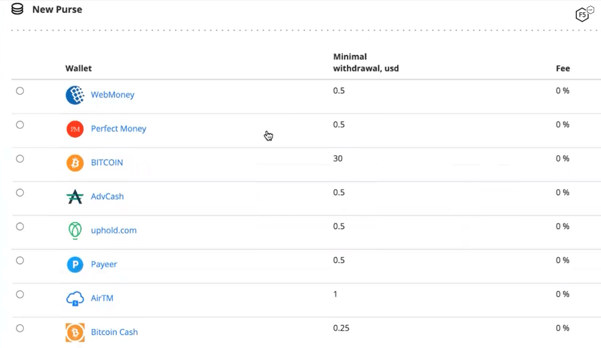
Task: Click the Bitcoin Cash logo icon
Action: coord(75,333)
